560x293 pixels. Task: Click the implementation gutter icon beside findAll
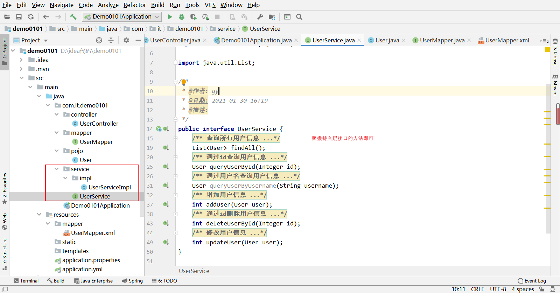[166, 148]
